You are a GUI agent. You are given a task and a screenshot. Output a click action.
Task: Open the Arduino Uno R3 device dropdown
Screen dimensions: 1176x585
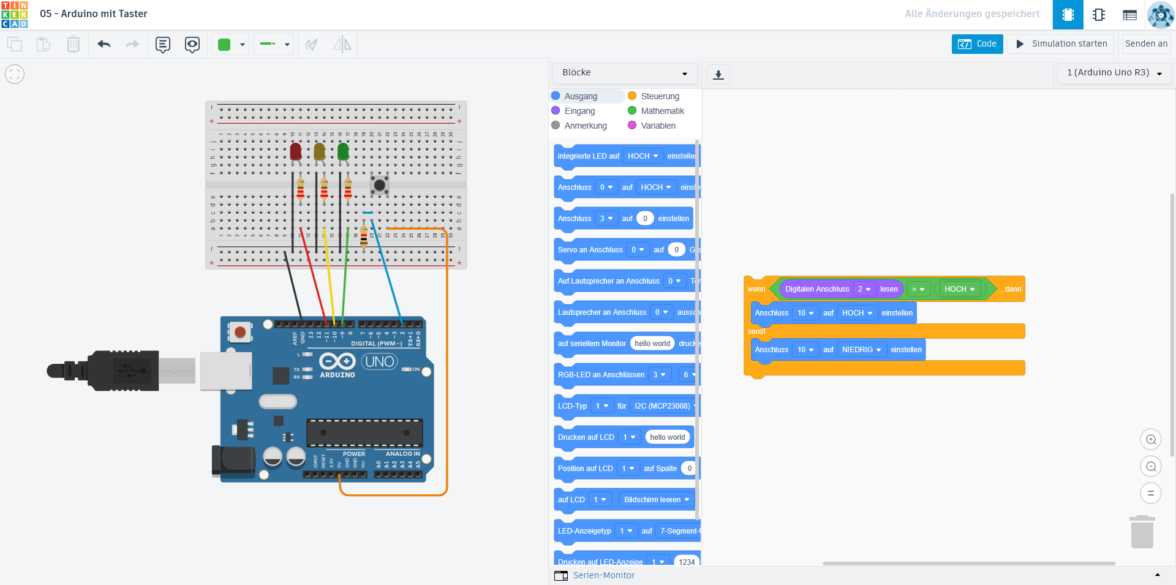click(x=1114, y=73)
